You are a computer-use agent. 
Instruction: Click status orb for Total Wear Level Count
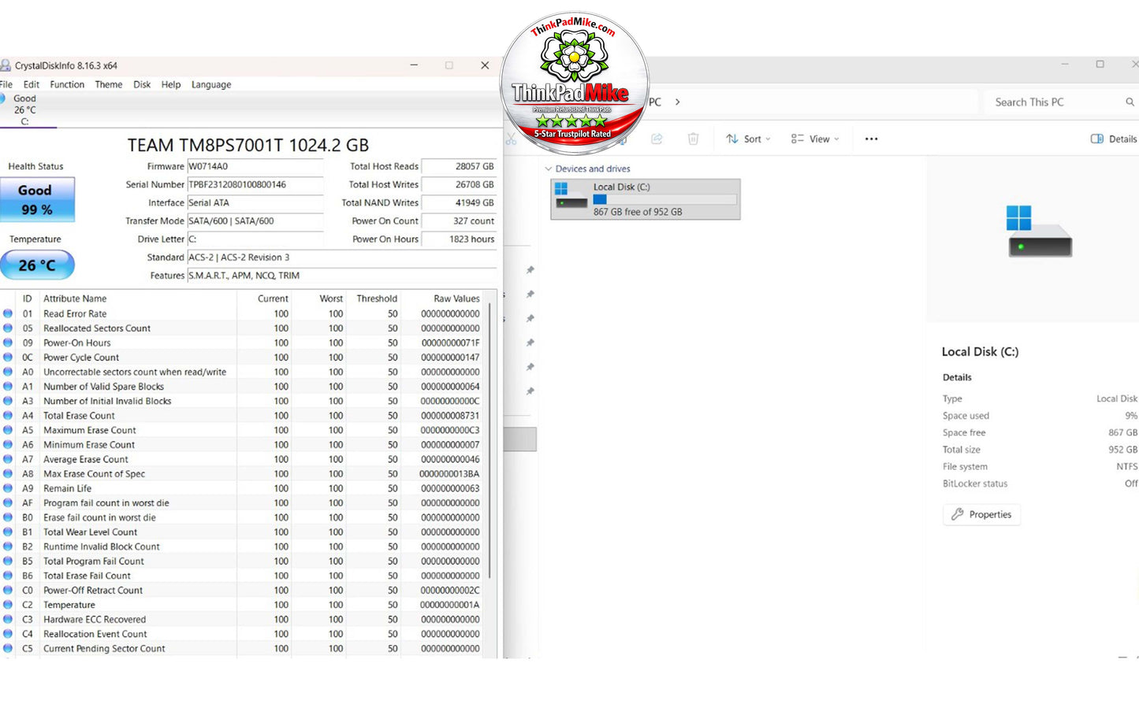click(x=8, y=532)
